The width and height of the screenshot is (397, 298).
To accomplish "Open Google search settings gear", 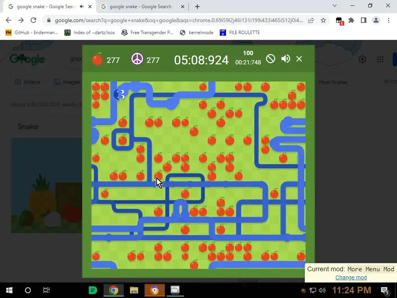I will pos(362,59).
